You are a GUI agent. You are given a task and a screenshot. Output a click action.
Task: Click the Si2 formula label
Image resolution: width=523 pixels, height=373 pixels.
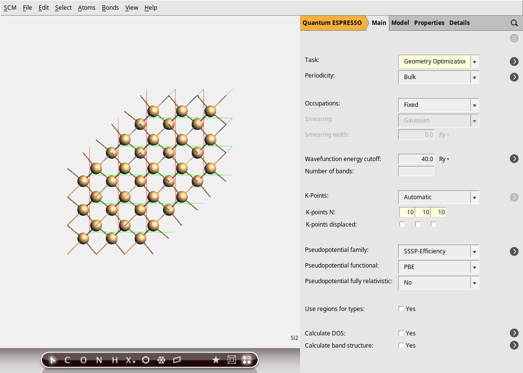294,338
